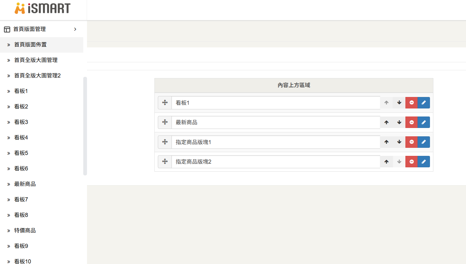466x264 pixels.
Task: Move 看板1 row down
Action: [x=399, y=103]
